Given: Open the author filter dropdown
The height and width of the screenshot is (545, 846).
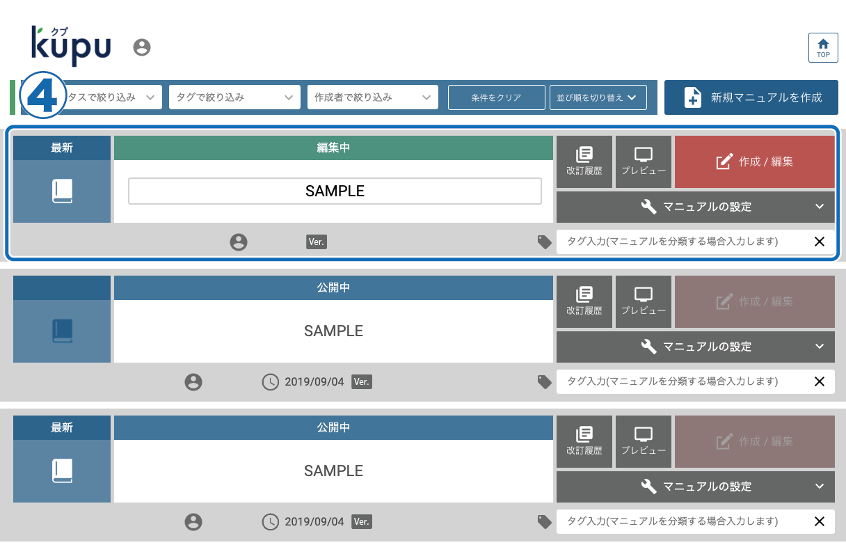Looking at the screenshot, I should [x=372, y=97].
